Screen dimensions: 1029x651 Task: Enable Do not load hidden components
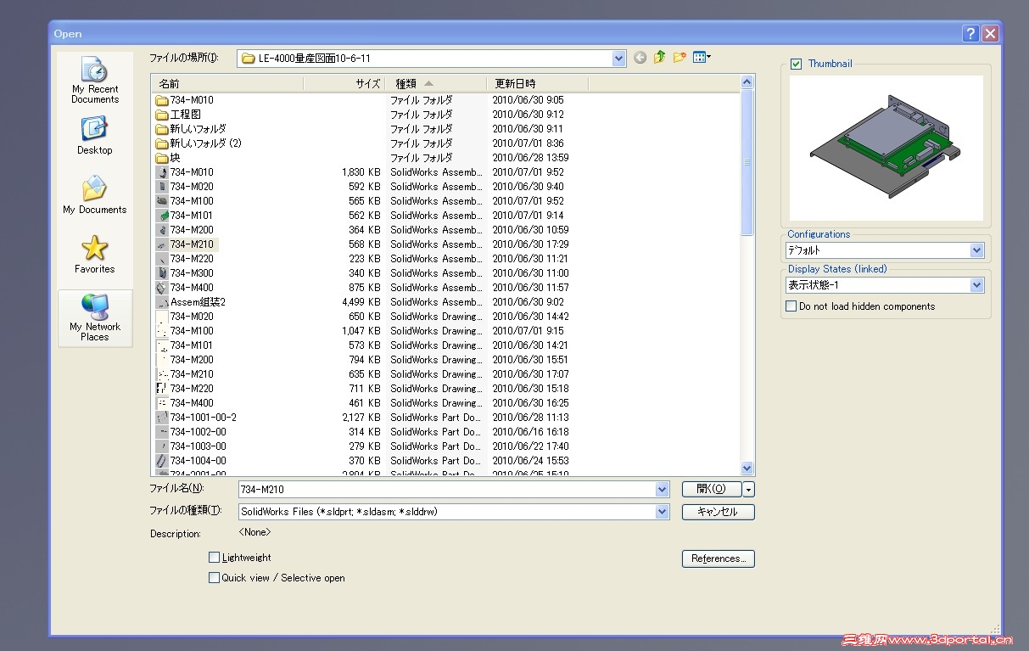click(x=791, y=306)
